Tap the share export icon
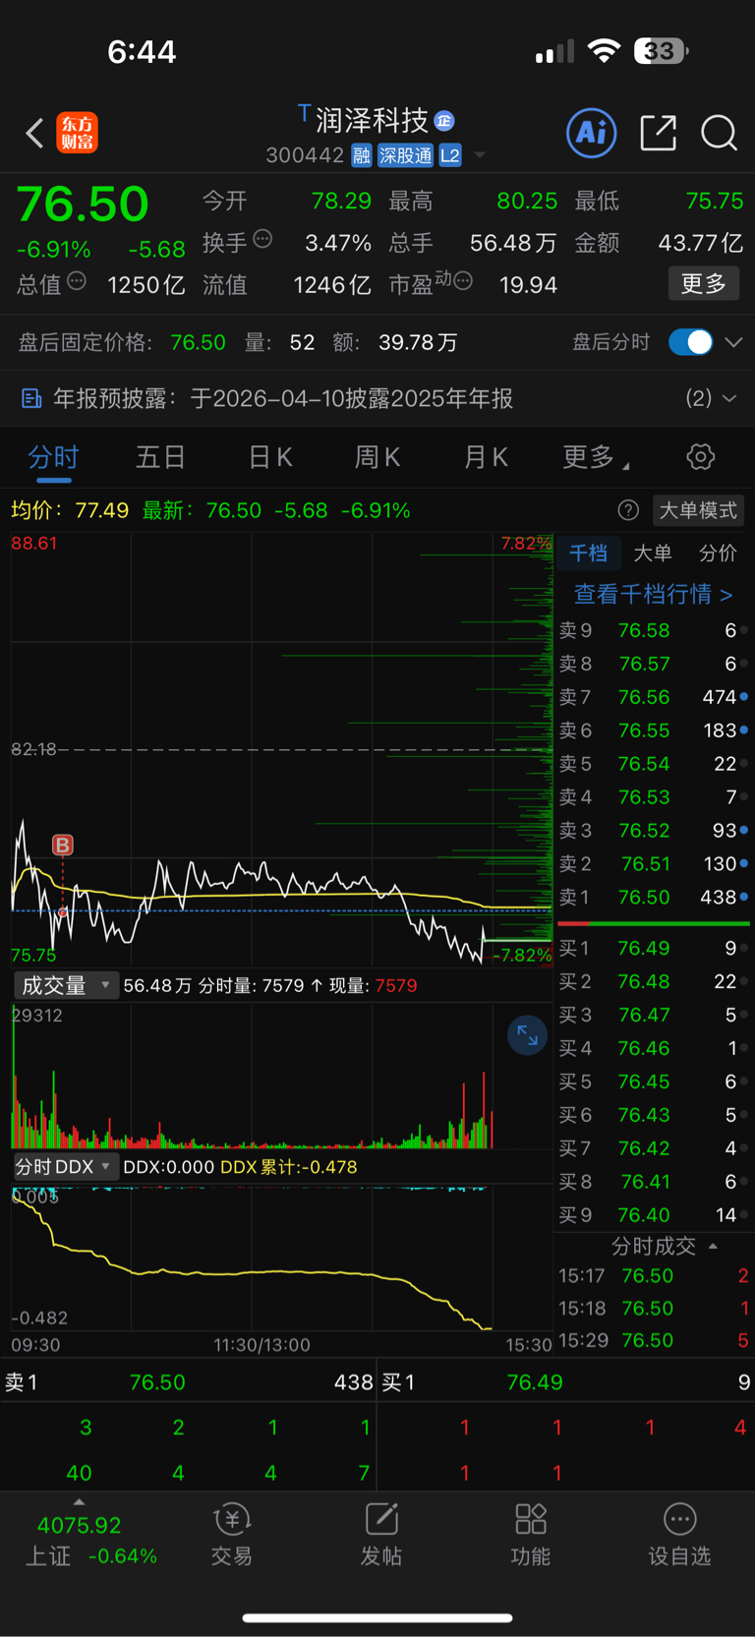The image size is (755, 1637). tap(658, 133)
